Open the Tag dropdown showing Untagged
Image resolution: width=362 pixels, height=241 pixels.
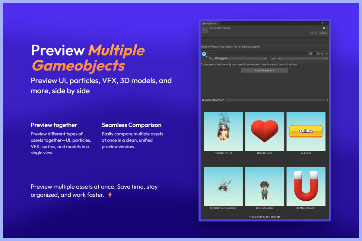click(x=241, y=58)
